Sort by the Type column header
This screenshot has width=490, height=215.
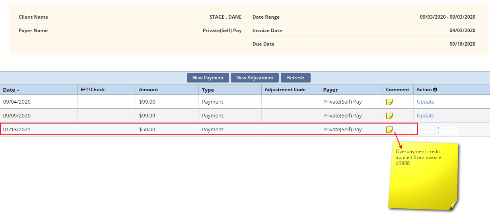pyautogui.click(x=208, y=90)
